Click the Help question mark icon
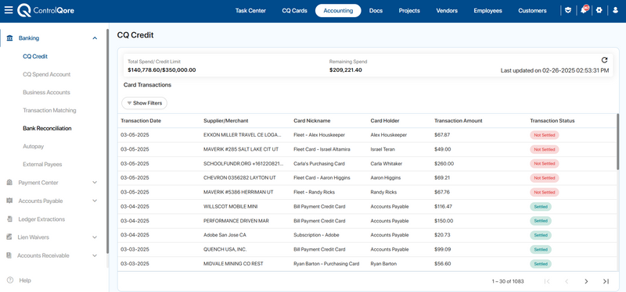The width and height of the screenshot is (626, 292). (x=10, y=280)
